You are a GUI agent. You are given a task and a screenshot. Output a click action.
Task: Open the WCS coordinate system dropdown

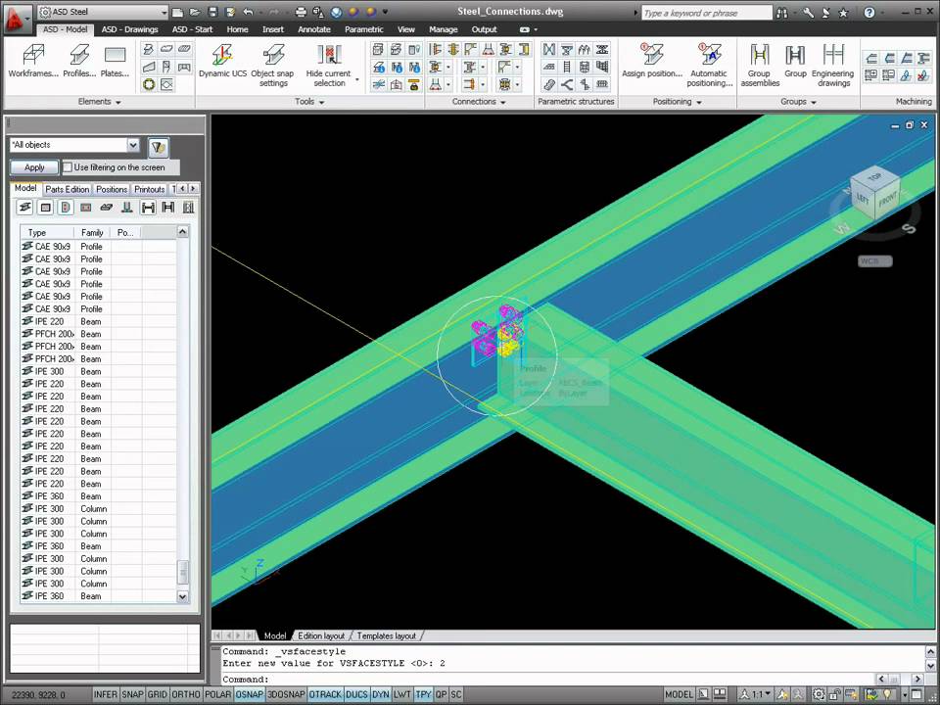coord(875,260)
